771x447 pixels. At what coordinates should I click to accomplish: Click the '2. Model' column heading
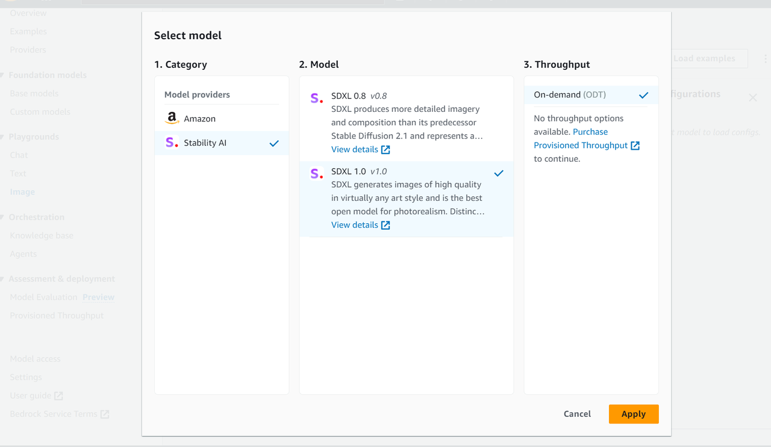[x=319, y=64]
